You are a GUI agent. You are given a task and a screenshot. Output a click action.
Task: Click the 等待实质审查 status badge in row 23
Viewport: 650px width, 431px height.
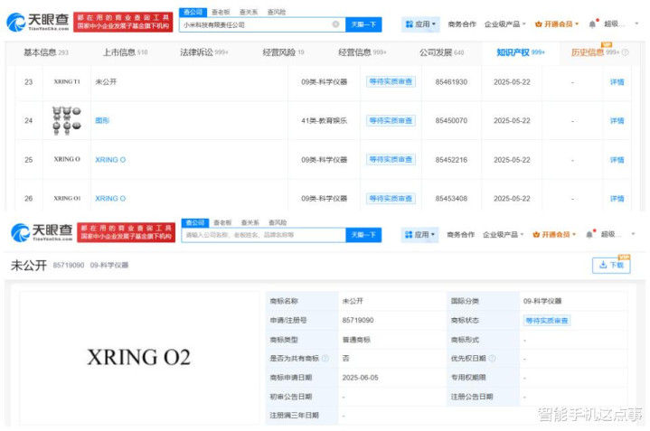[391, 81]
